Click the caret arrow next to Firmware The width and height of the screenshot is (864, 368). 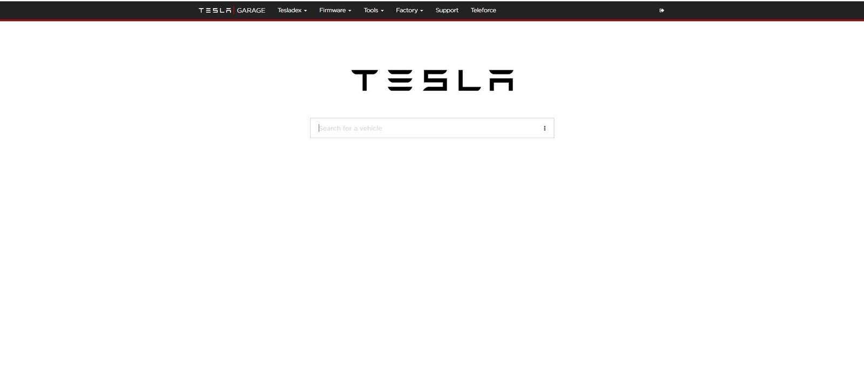349,11
